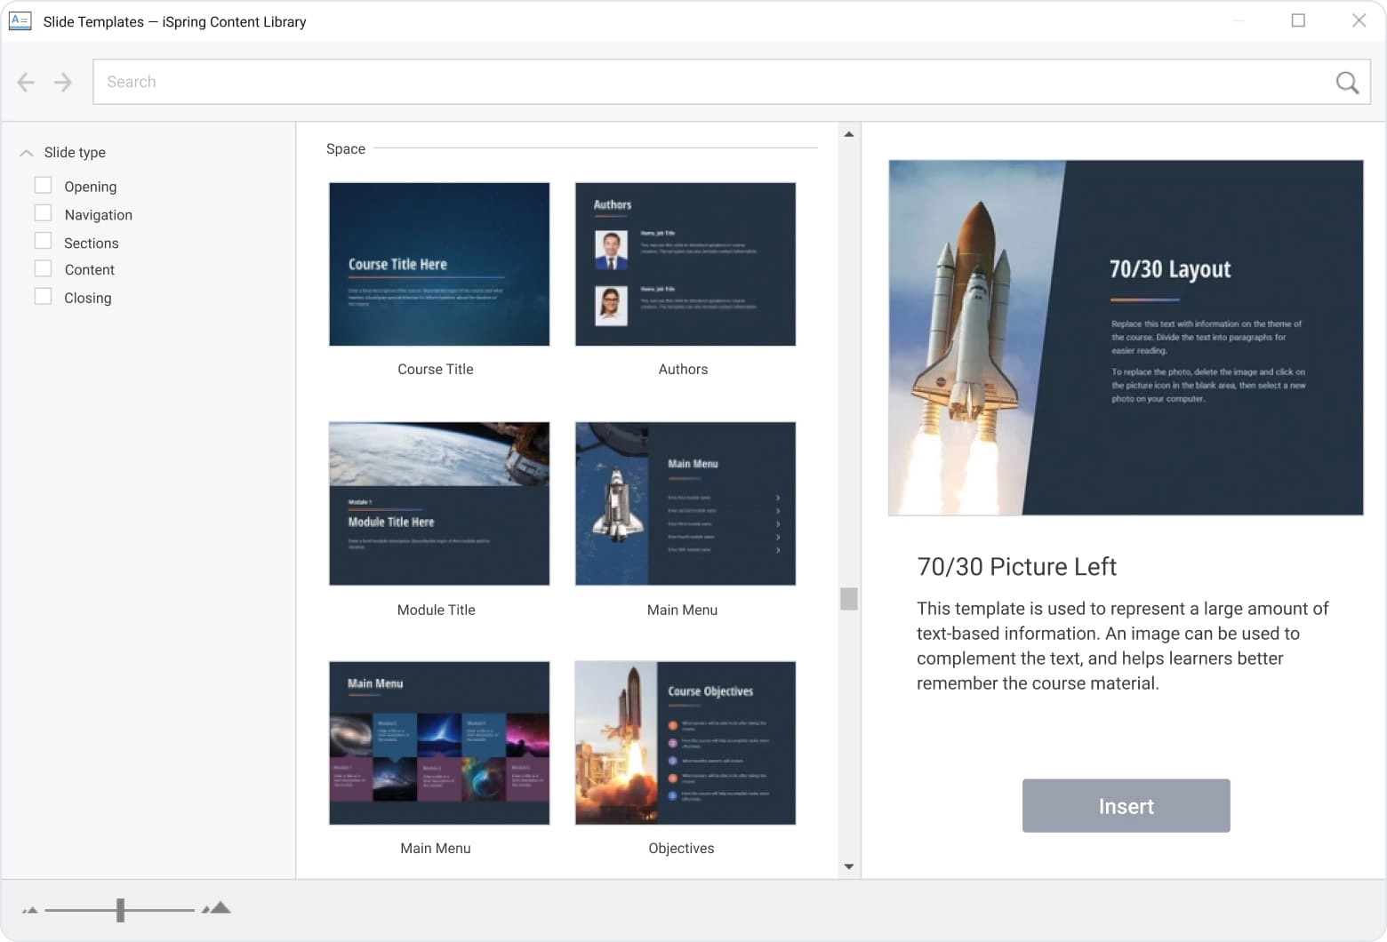This screenshot has height=942, width=1387.
Task: Tick the Content slide type checkbox
Action: (43, 269)
